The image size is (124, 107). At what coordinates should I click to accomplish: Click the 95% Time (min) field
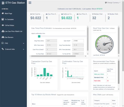pos(51,45)
